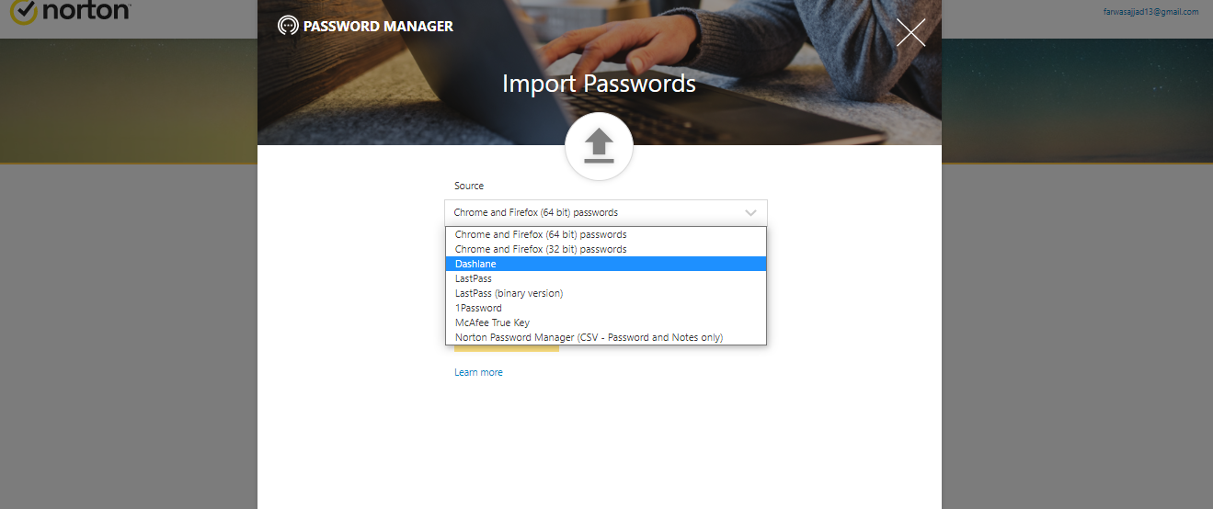Image resolution: width=1213 pixels, height=509 pixels.
Task: Pick McAfee True Key as source
Action: click(606, 322)
